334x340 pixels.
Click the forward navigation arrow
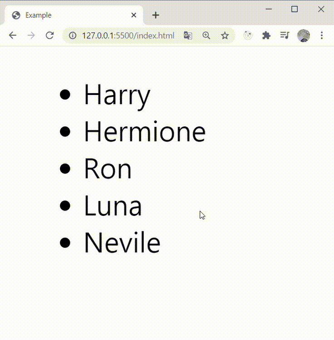point(31,35)
